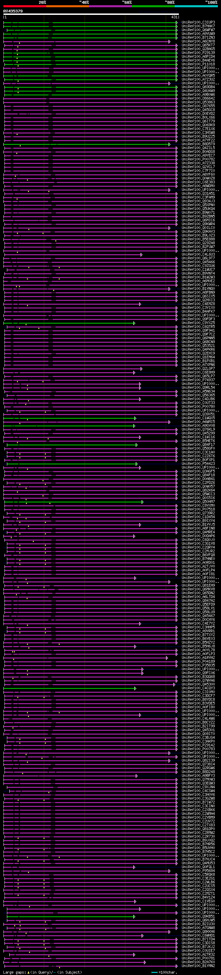Select the query title AV435379
Screen dimensions: 221x975
pyautogui.click(x=13, y=11)
